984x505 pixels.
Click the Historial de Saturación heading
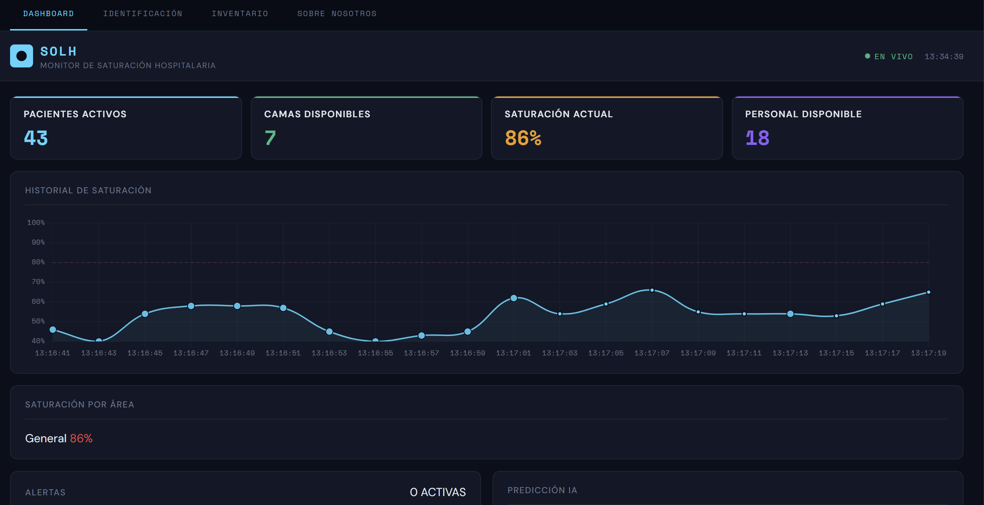point(88,190)
